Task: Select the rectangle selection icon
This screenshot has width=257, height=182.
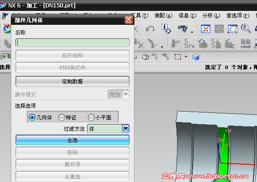Action: pyautogui.click(x=178, y=57)
